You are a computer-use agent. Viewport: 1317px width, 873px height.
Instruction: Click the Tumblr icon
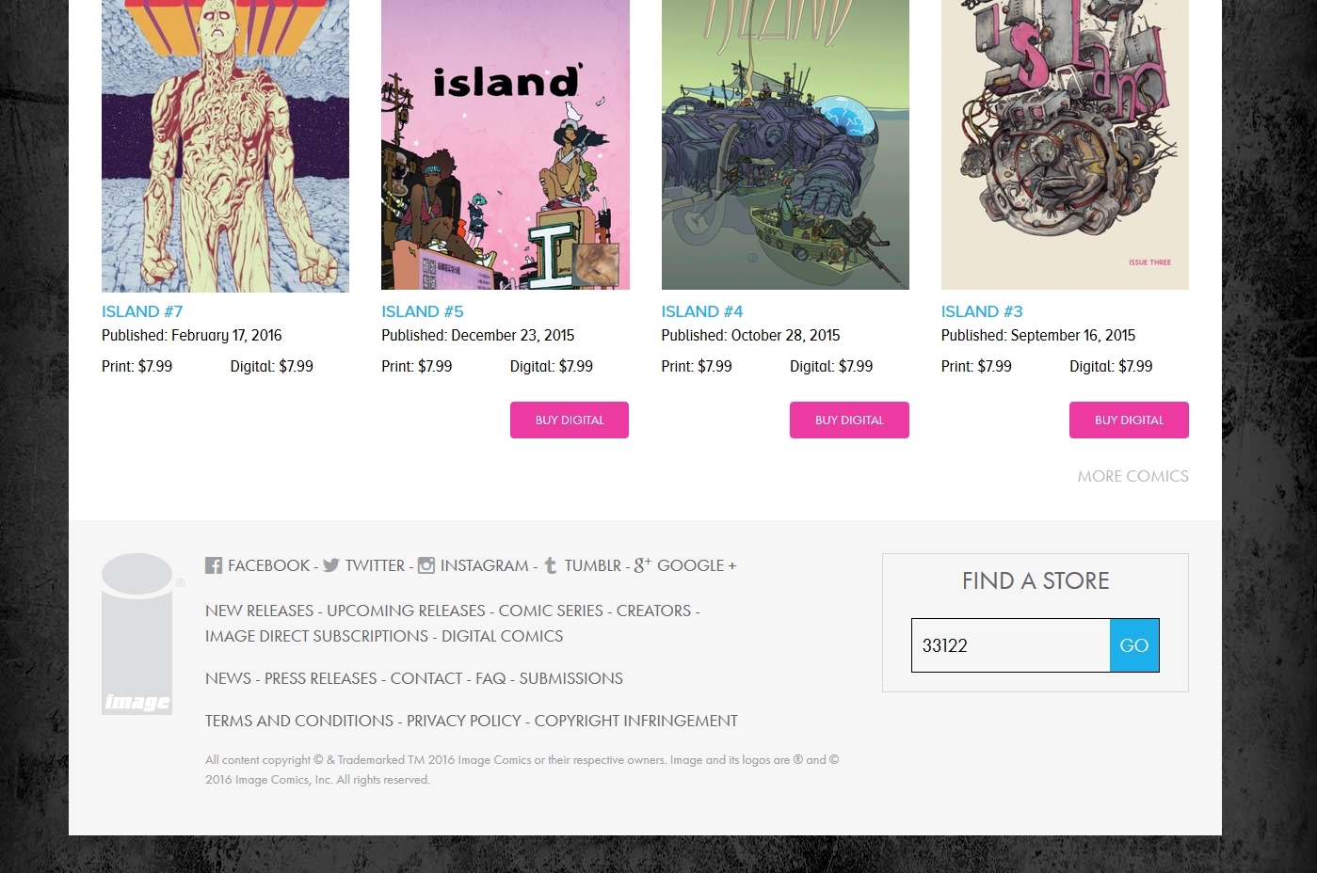pos(551,565)
